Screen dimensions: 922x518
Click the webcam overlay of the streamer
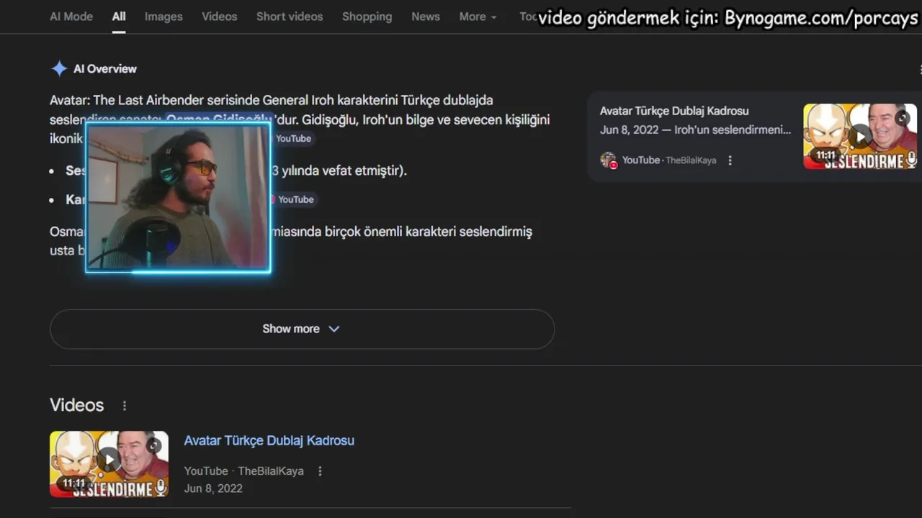178,198
